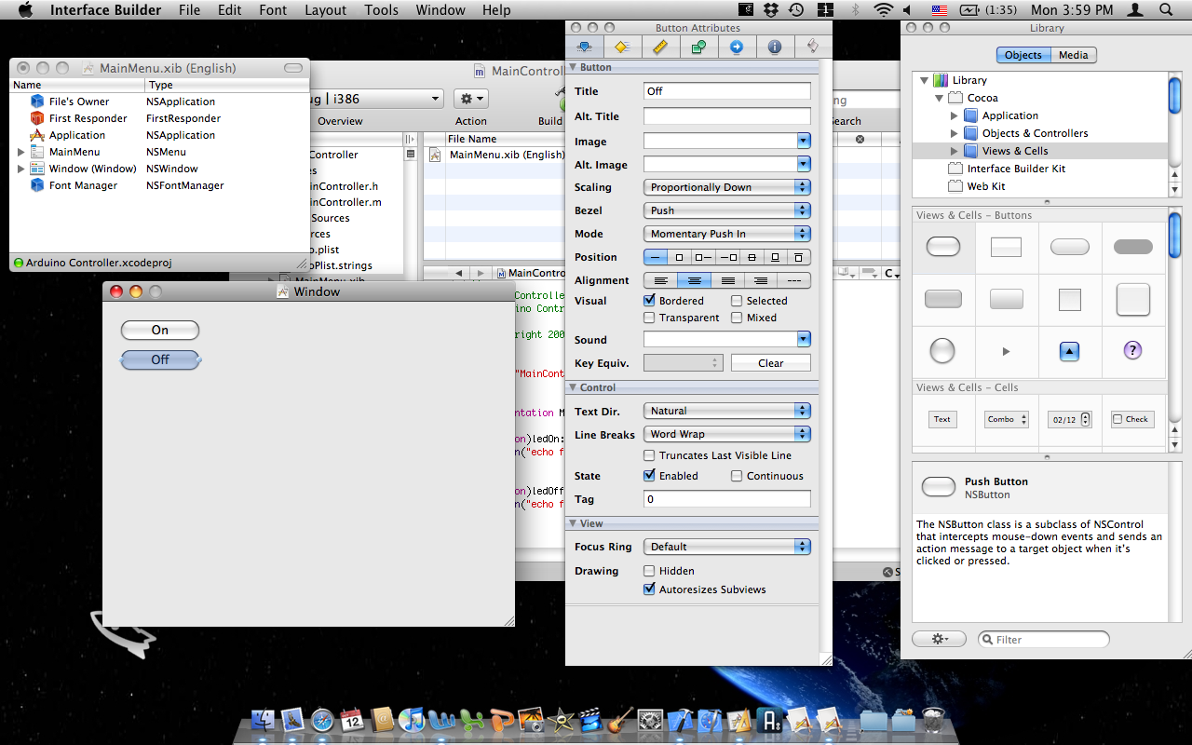
Task: Uncheck the Enabled state checkbox
Action: point(650,476)
